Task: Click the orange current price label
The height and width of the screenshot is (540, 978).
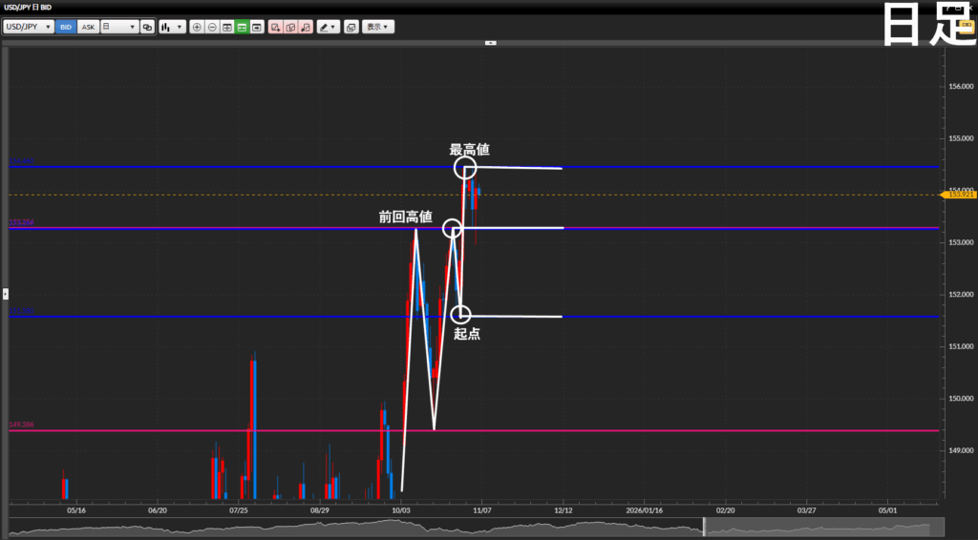Action: (x=960, y=195)
